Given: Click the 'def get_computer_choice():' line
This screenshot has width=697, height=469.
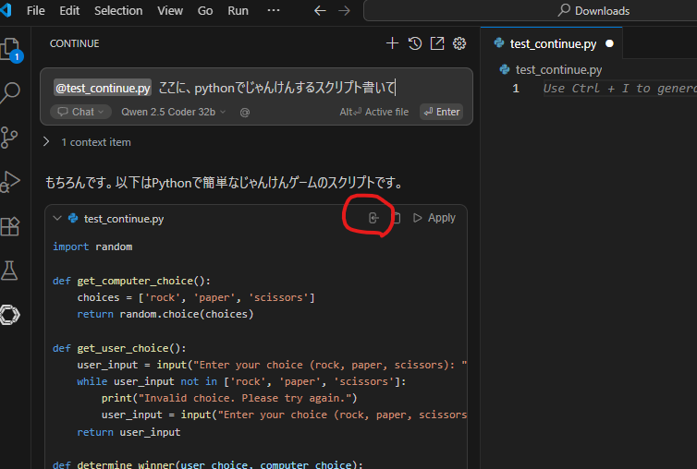Looking at the screenshot, I should [131, 282].
